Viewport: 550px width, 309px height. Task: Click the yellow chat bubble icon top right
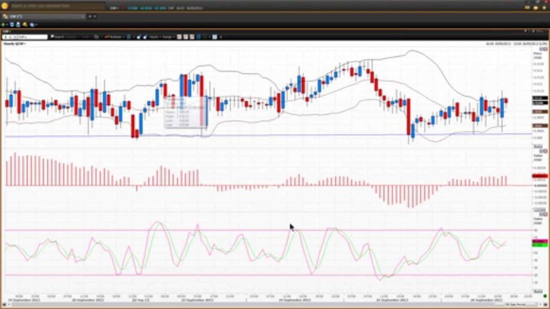(535, 7)
